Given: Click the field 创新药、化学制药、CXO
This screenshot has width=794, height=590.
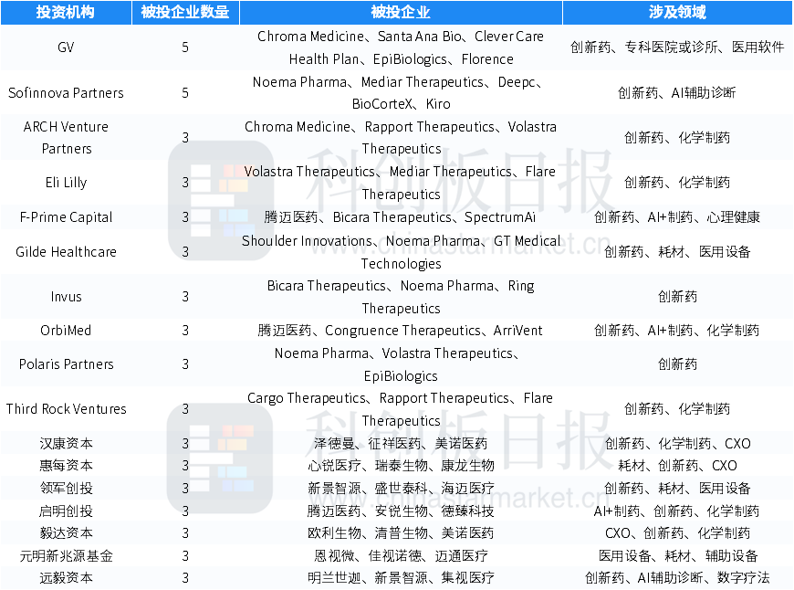Looking at the screenshot, I should click(x=677, y=444).
